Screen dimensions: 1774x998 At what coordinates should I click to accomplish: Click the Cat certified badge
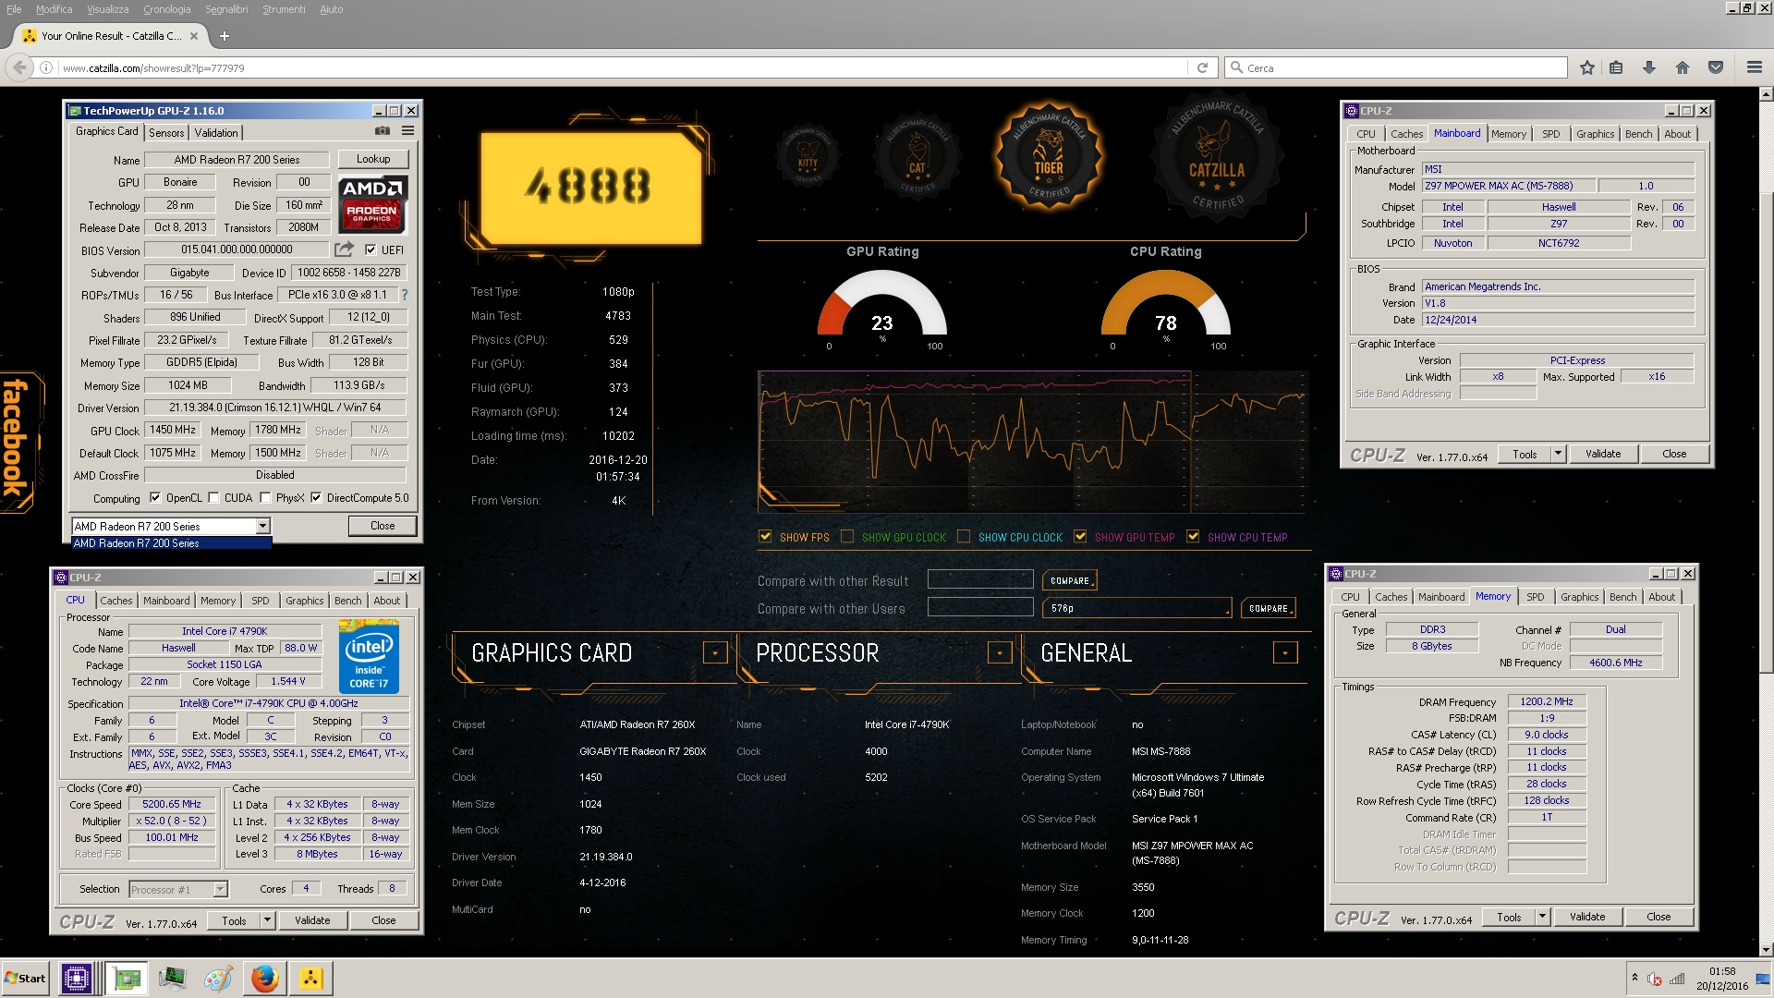click(917, 159)
